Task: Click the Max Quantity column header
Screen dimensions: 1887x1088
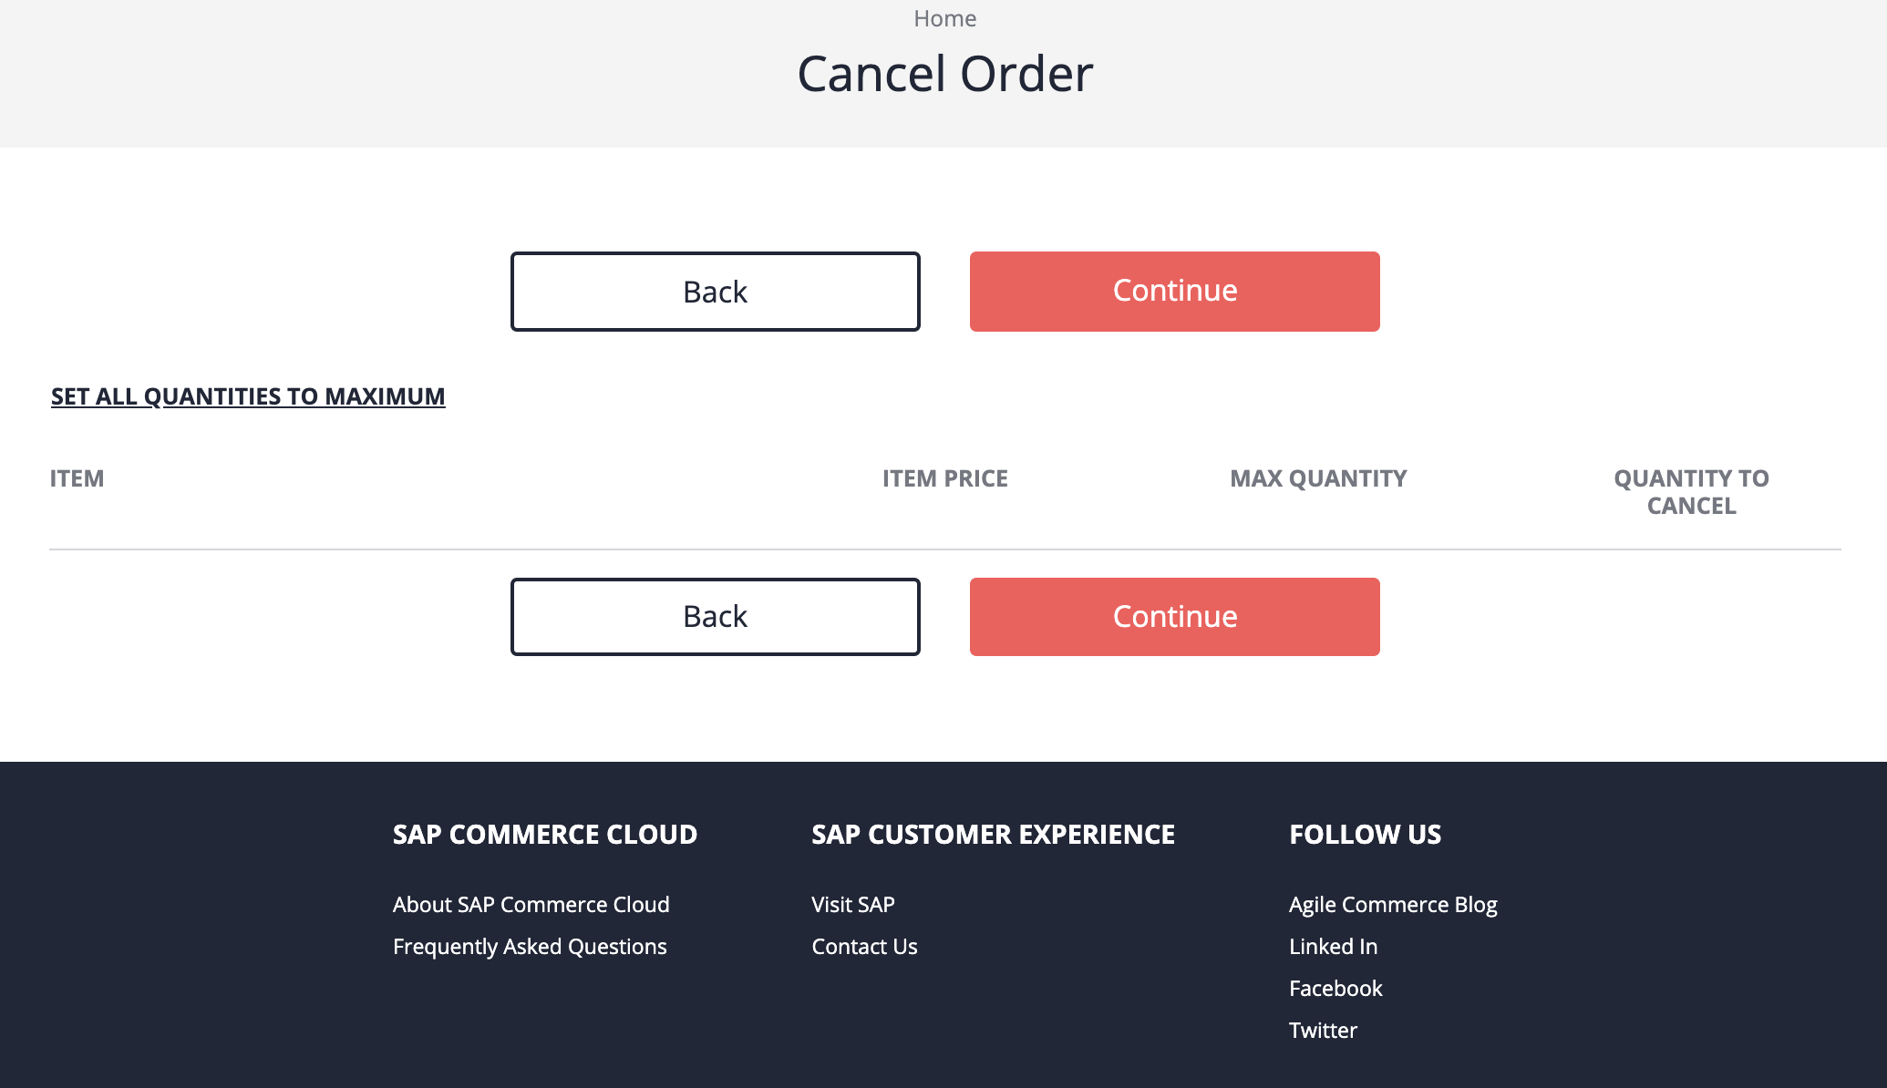Action: coord(1317,478)
